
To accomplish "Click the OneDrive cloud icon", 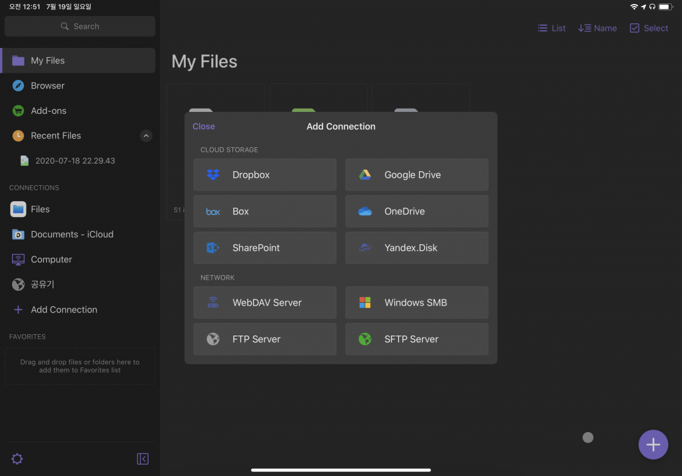I will tap(365, 211).
